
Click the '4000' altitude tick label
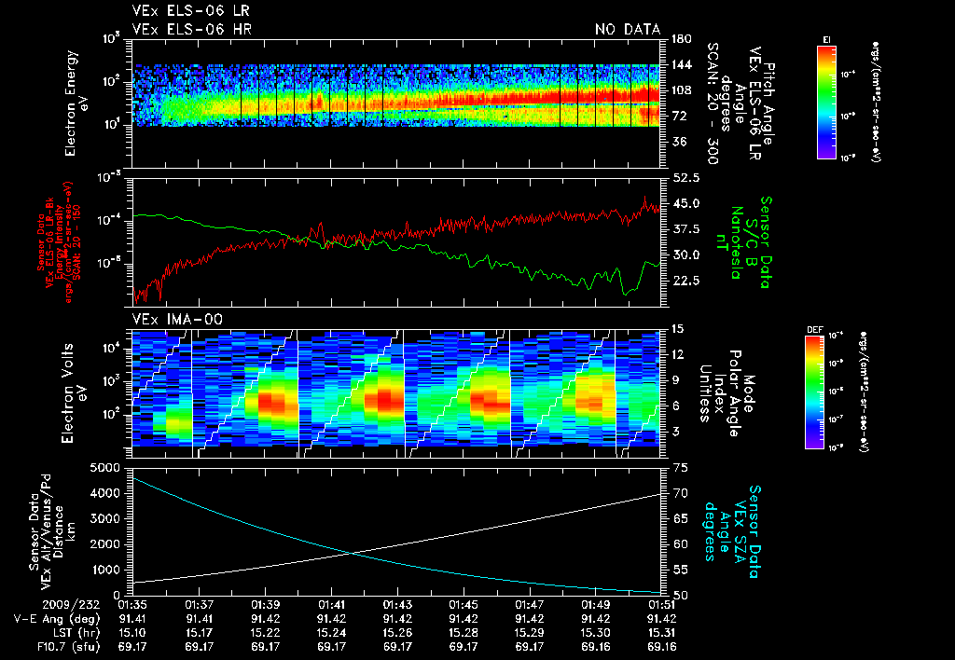pos(104,494)
